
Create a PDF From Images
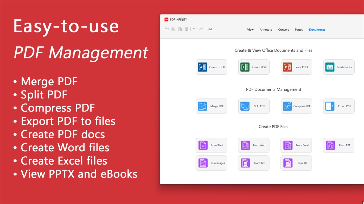(x=211, y=163)
